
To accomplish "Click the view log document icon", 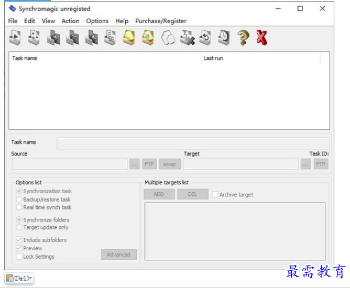I will [x=110, y=37].
